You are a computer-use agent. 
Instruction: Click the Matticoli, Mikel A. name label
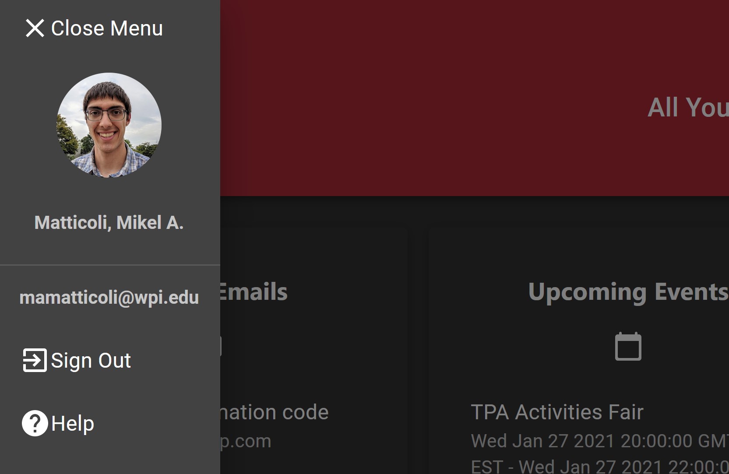pyautogui.click(x=109, y=222)
